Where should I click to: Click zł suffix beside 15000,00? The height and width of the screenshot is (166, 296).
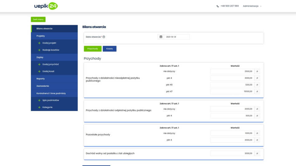coord(257,91)
